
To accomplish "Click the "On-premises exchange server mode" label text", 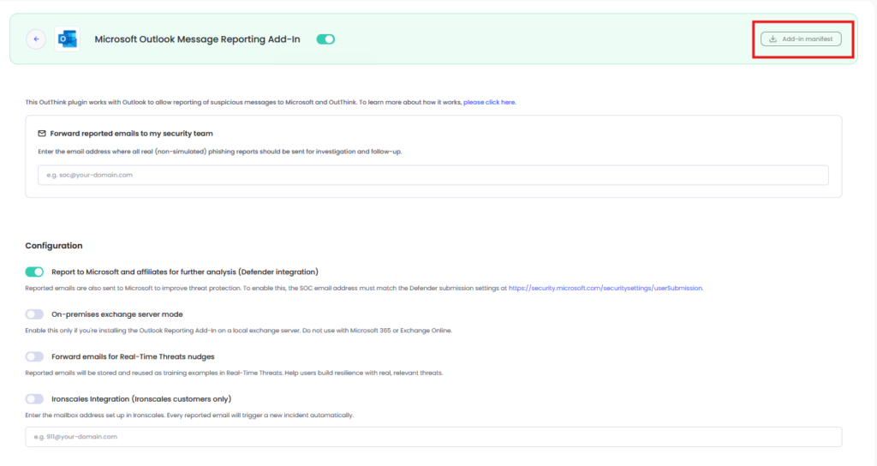I will point(116,314).
